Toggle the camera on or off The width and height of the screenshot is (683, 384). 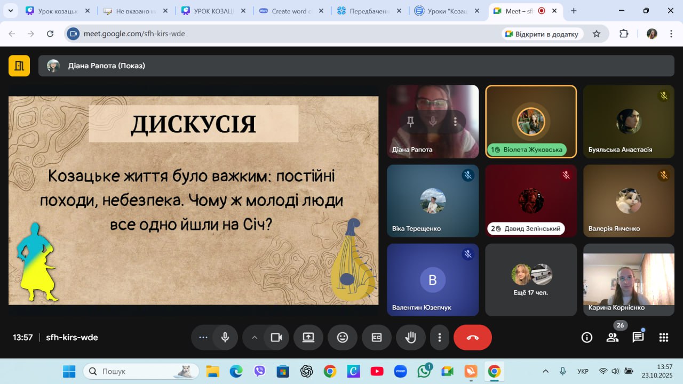[x=276, y=338]
